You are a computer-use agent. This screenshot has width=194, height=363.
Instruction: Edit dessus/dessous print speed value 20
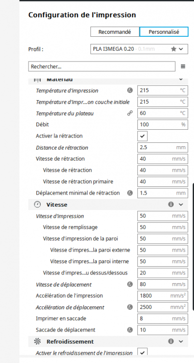[163, 273]
